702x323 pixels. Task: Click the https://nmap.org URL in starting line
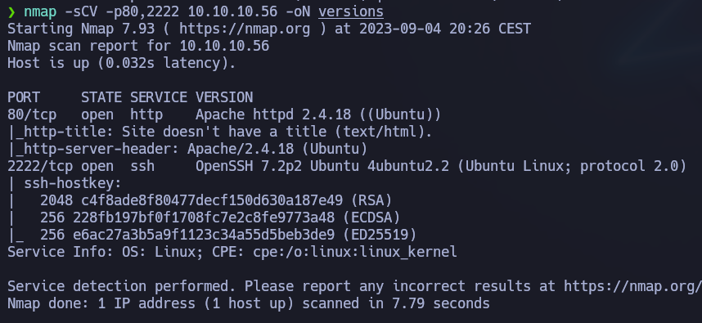[245, 29]
